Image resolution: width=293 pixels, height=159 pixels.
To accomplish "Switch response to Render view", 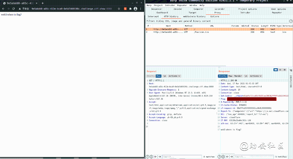I will [238, 76].
